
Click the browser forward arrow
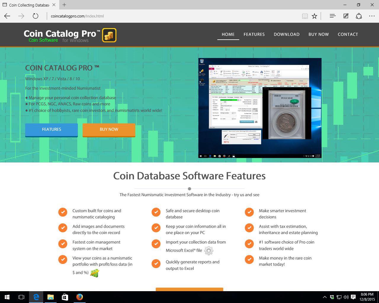click(21, 16)
